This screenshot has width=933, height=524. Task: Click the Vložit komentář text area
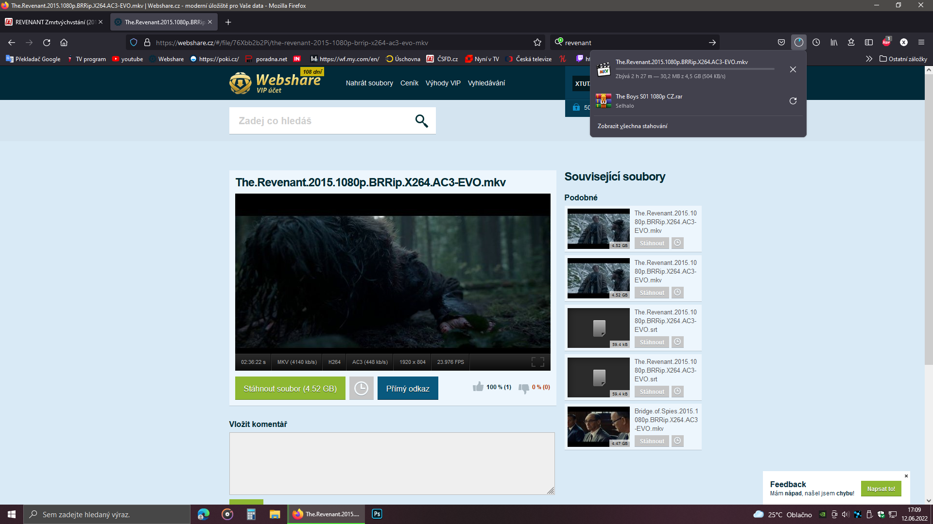coord(392,463)
